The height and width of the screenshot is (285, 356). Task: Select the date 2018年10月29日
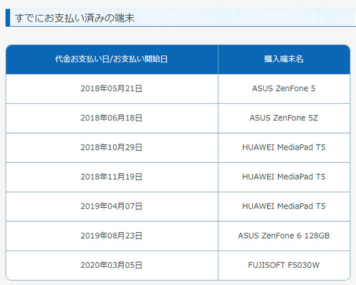tap(111, 147)
